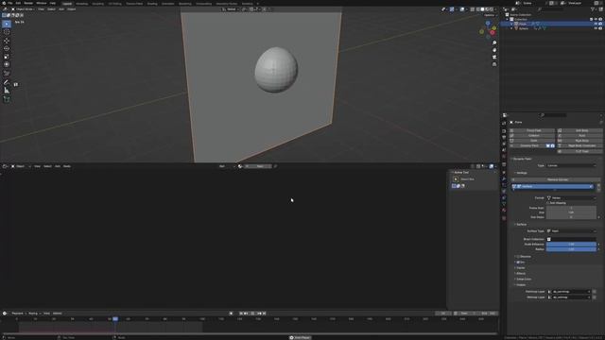Collapse the Output subpanel
This screenshot has width=605, height=340.
pyautogui.click(x=520, y=285)
